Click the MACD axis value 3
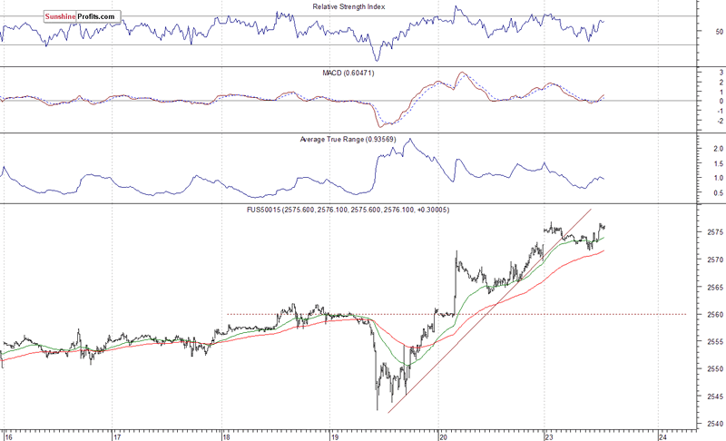This screenshot has width=726, height=441. [x=721, y=73]
